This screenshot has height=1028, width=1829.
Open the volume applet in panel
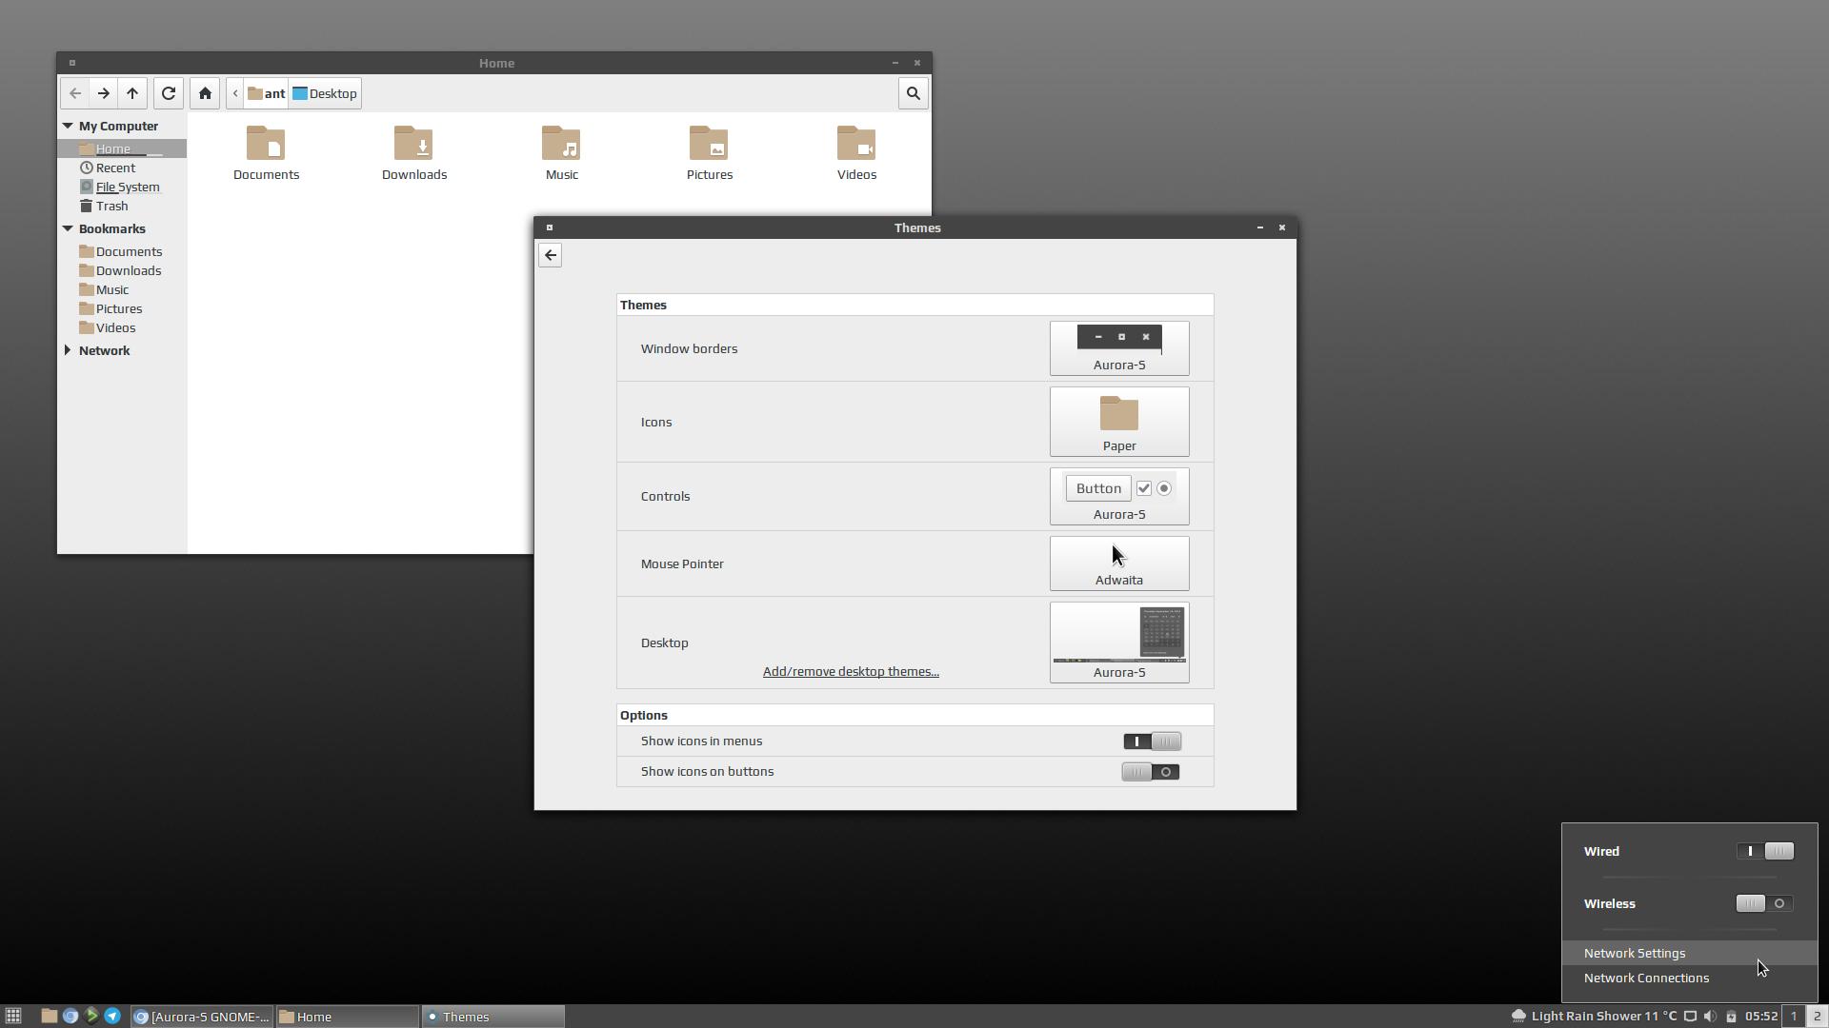pyautogui.click(x=1710, y=1017)
